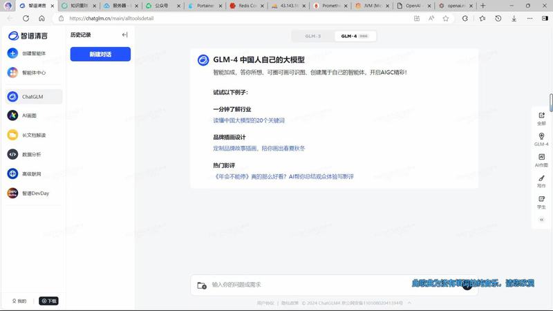553x311 pixels.
Task: Reload the page with browser refresh icon
Action: [26, 19]
